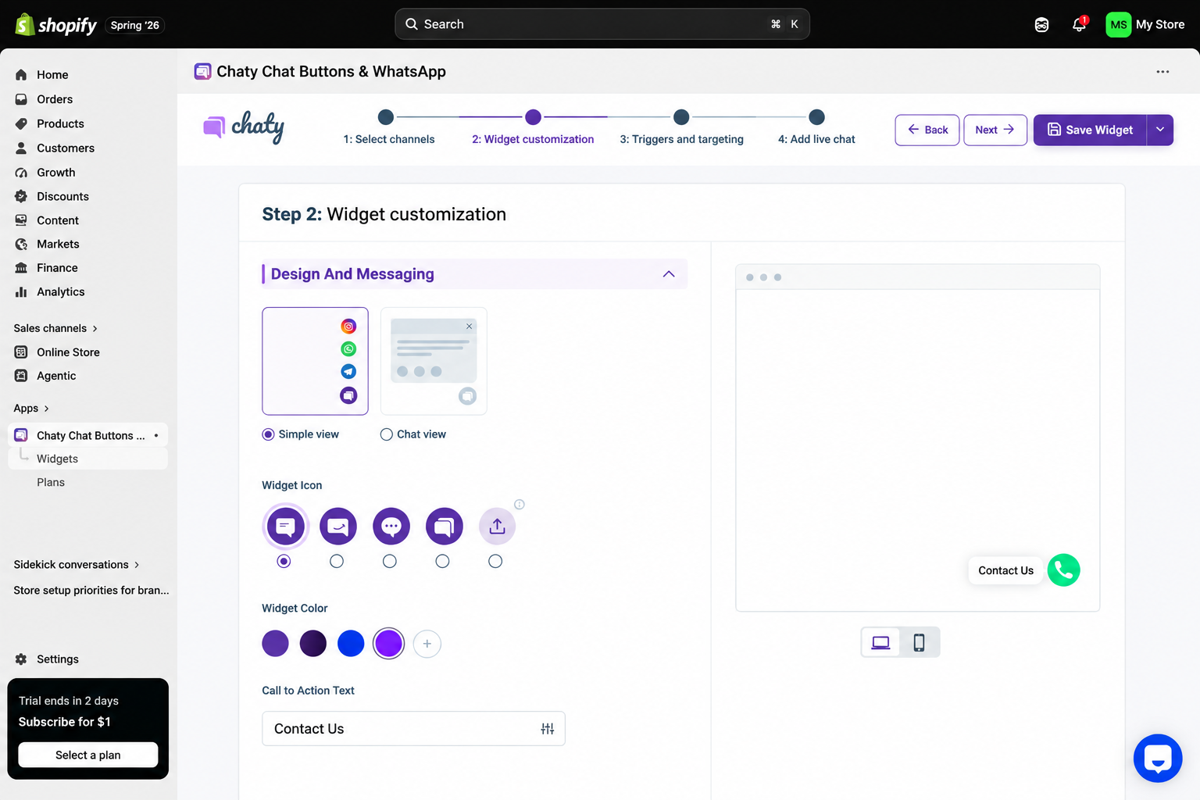
Task: Click the Home house icon in sidebar
Action: click(21, 75)
